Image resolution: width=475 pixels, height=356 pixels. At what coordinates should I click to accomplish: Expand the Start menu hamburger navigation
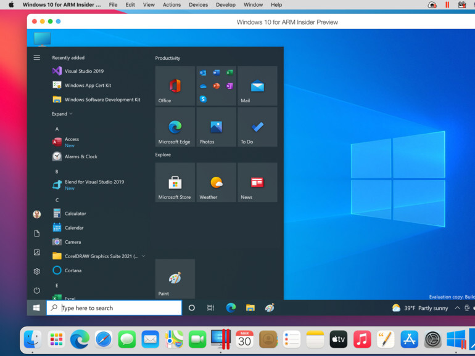click(36, 58)
